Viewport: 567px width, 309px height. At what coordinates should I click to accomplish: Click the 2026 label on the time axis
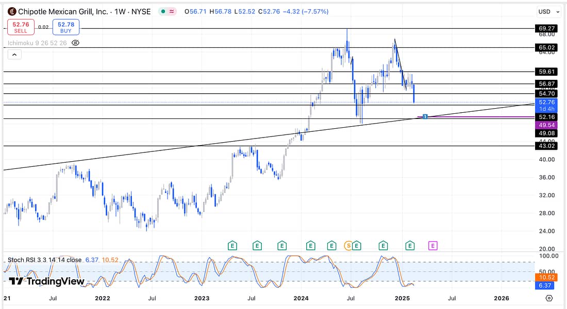(x=501, y=298)
